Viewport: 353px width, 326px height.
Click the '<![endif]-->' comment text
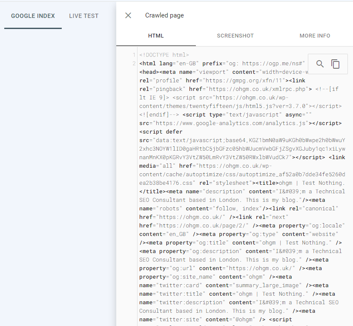click(159, 115)
